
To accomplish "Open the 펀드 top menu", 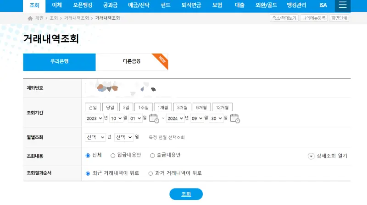I will pyautogui.click(x=166, y=5).
